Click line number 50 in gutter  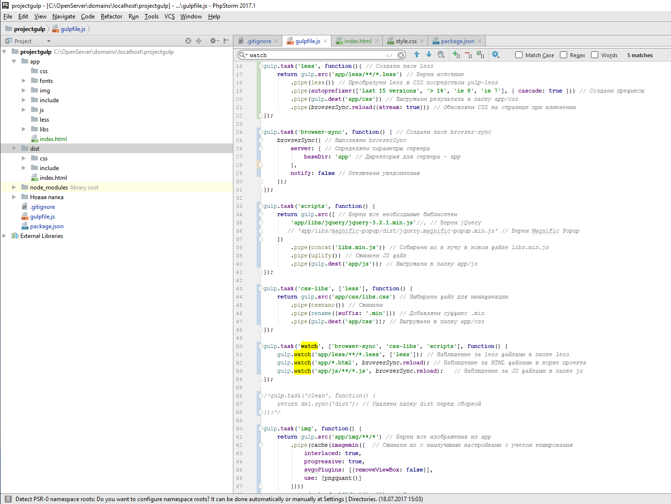[239, 346]
